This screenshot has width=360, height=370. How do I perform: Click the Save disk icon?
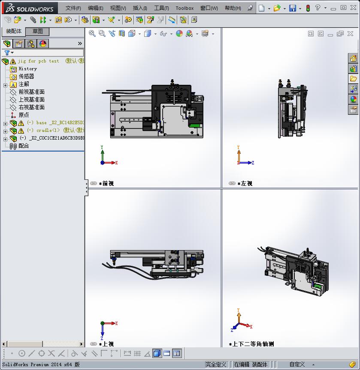(x=292, y=8)
